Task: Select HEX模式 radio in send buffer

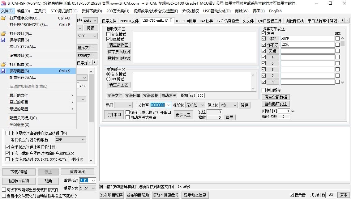Action: (108, 79)
